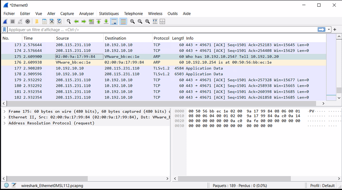The image size is (342, 190).
Task: Toggle packet list colorization button
Action: coord(123,21)
